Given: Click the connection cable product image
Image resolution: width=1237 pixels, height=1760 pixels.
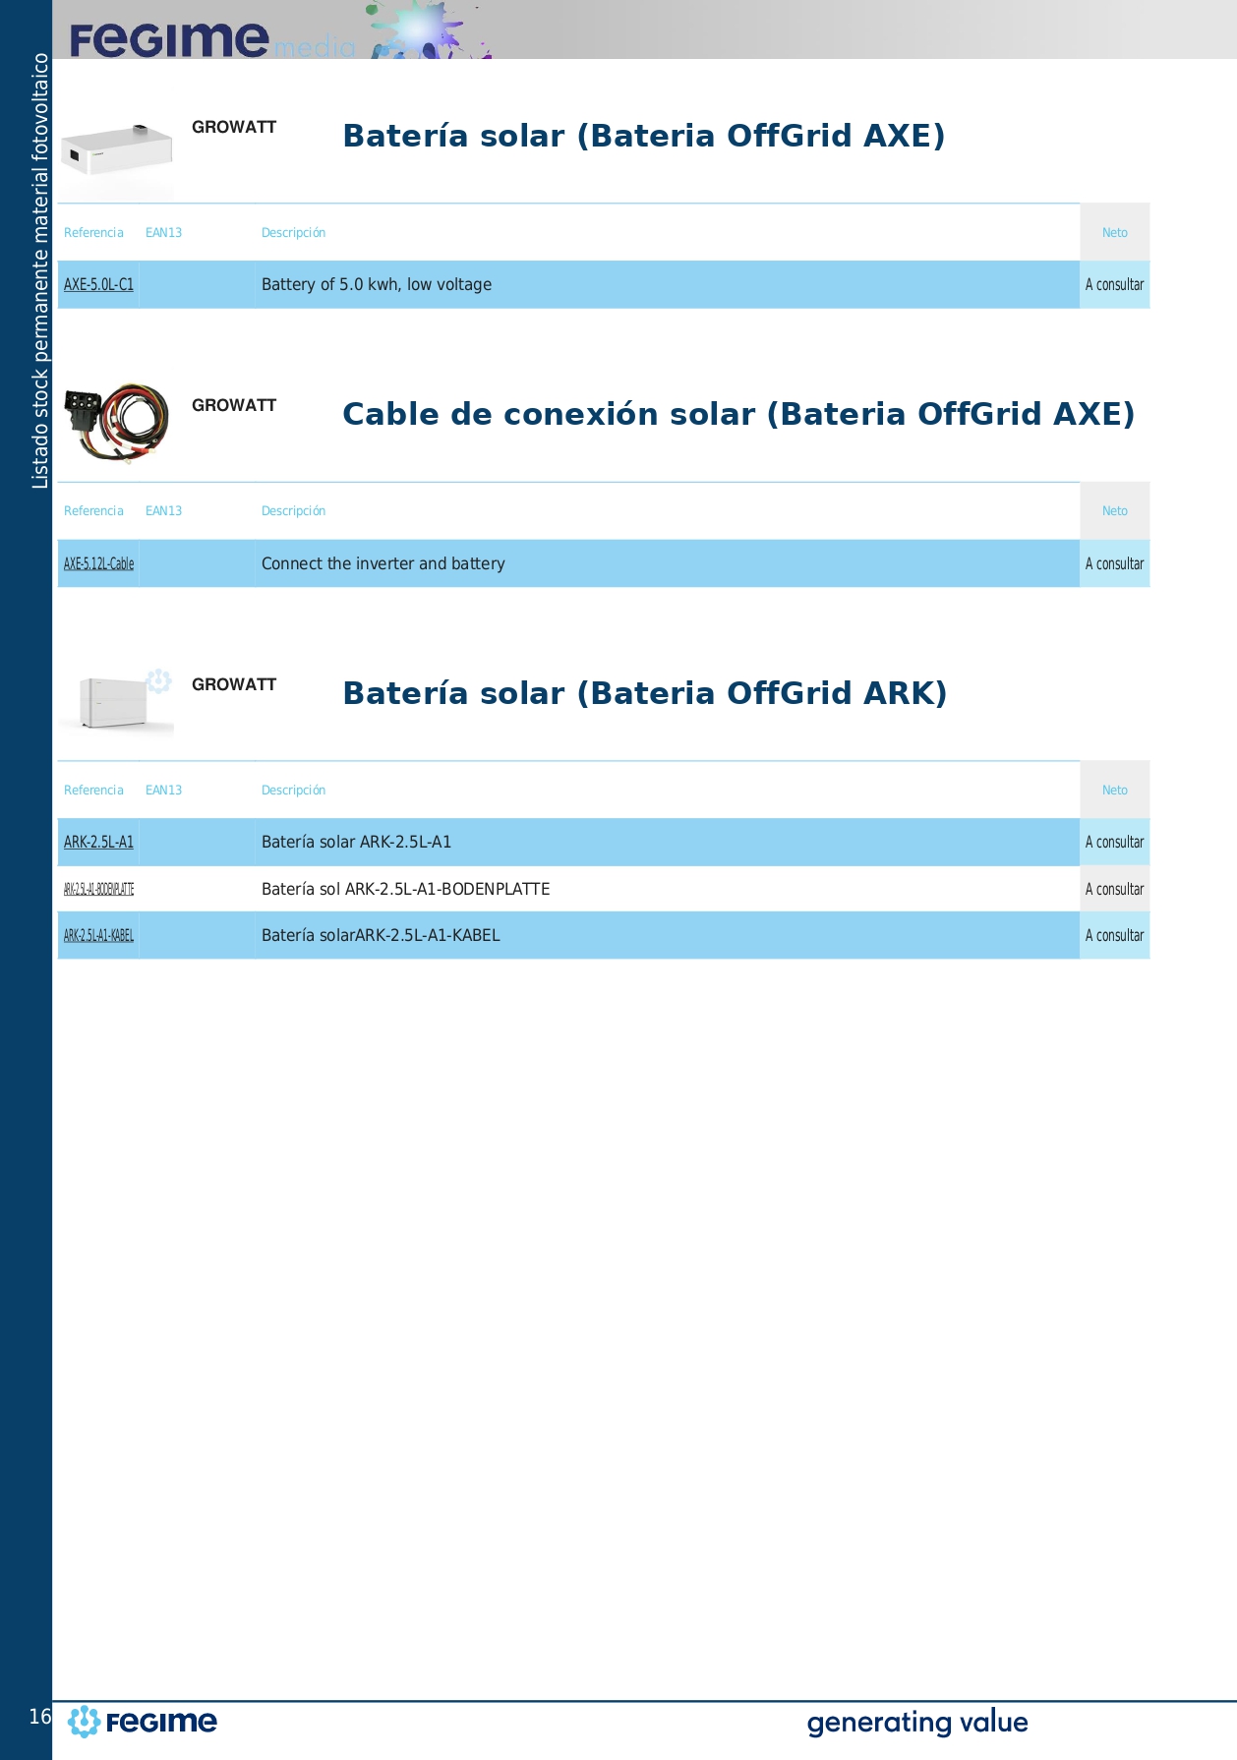Looking at the screenshot, I should [x=116, y=423].
